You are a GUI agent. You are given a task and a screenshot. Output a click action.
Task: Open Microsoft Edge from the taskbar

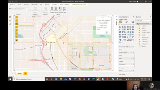[93, 79]
